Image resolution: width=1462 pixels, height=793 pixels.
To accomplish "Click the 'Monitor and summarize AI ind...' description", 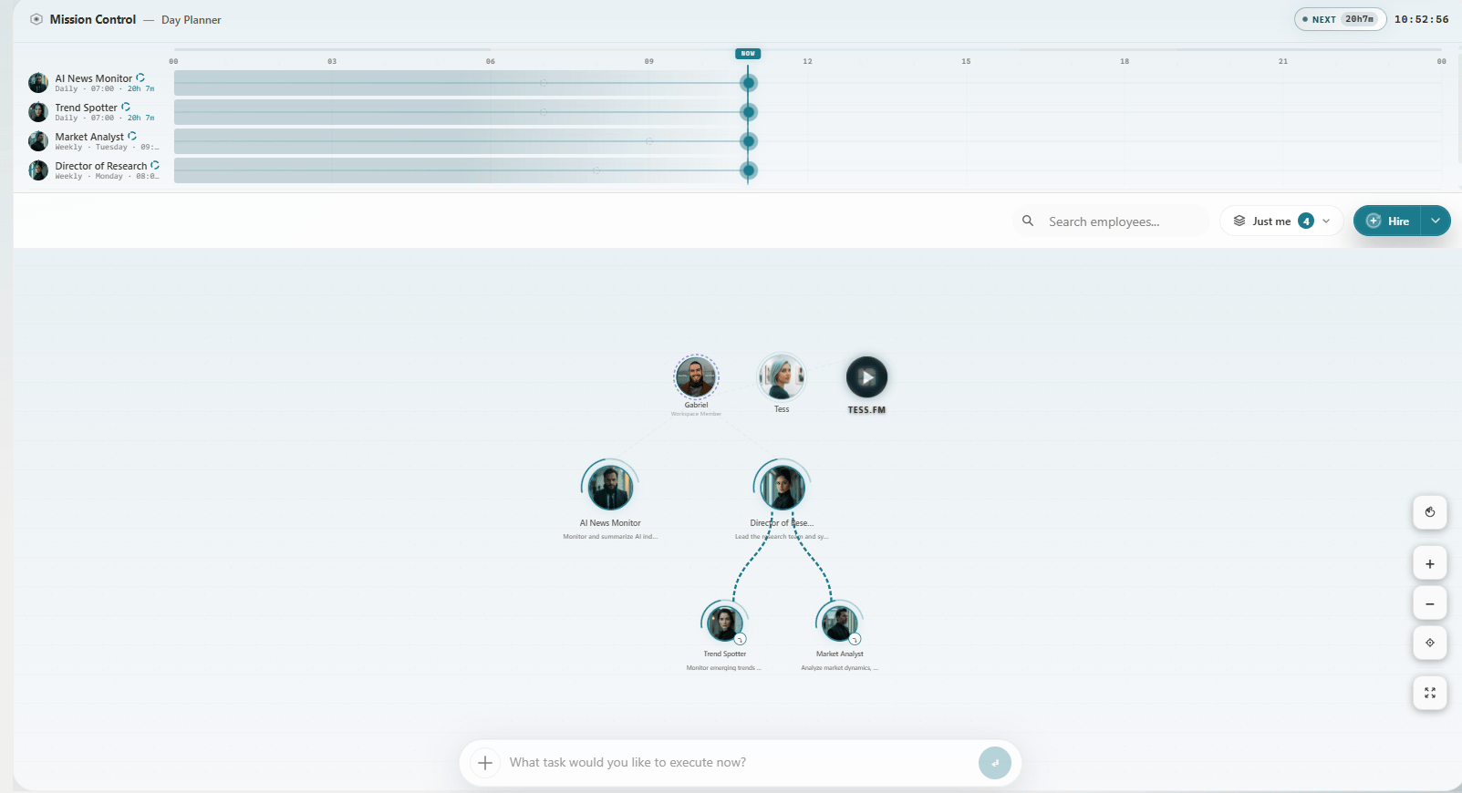I will tap(610, 537).
